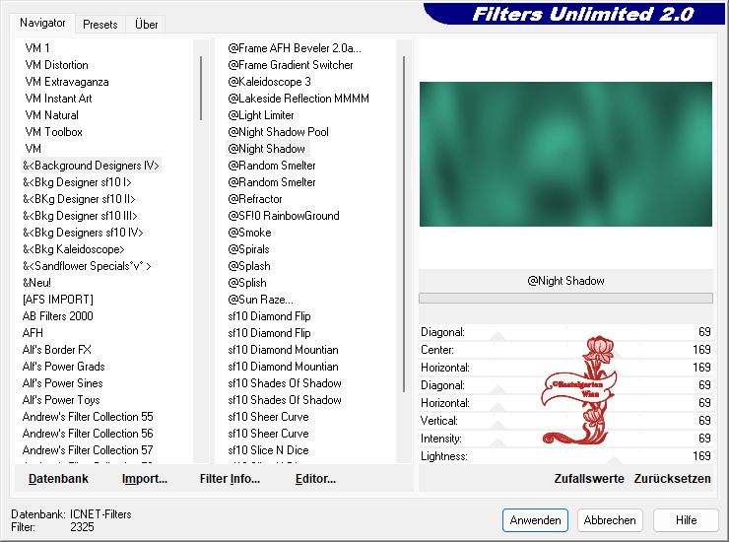Choose @Night Shadow Pool filter
The height and width of the screenshot is (542, 729).
[x=279, y=132]
